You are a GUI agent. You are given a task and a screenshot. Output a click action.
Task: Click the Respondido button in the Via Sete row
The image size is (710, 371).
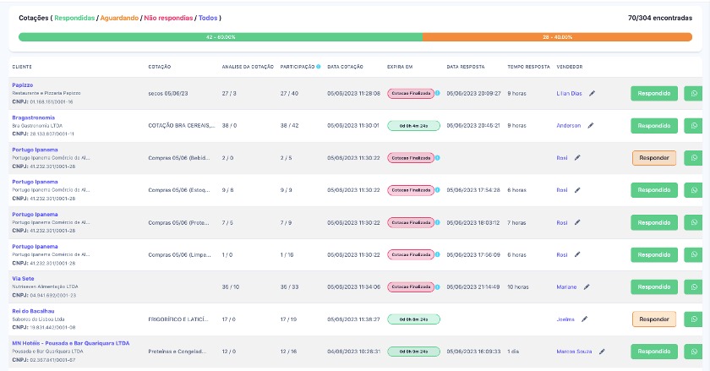(653, 287)
